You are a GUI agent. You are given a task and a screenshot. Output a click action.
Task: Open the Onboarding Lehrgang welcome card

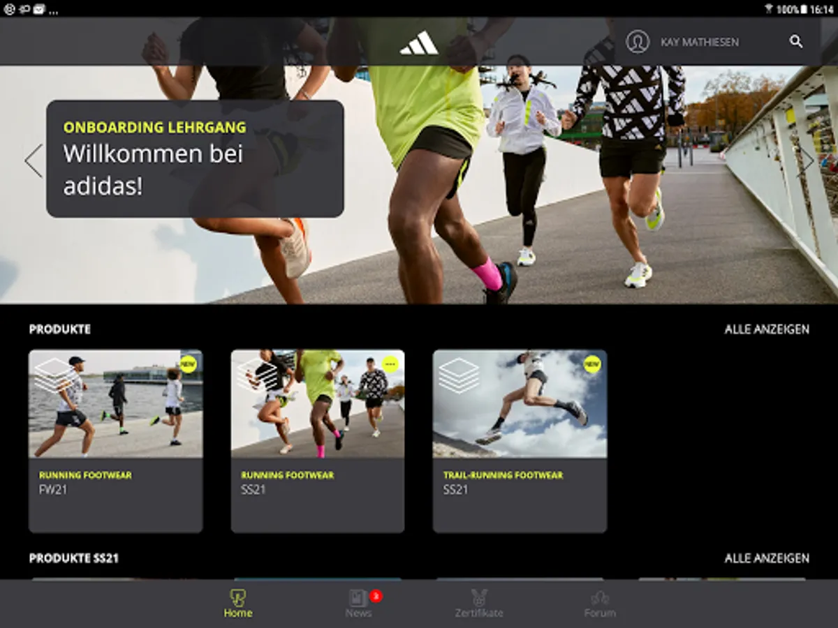[x=195, y=159]
